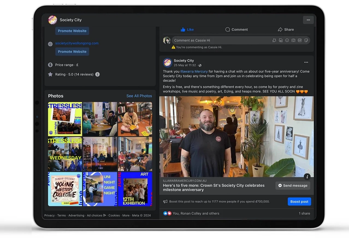This screenshot has width=349, height=244.
Task: Open the avatar sticker icon in the comment box
Action: 280,40
